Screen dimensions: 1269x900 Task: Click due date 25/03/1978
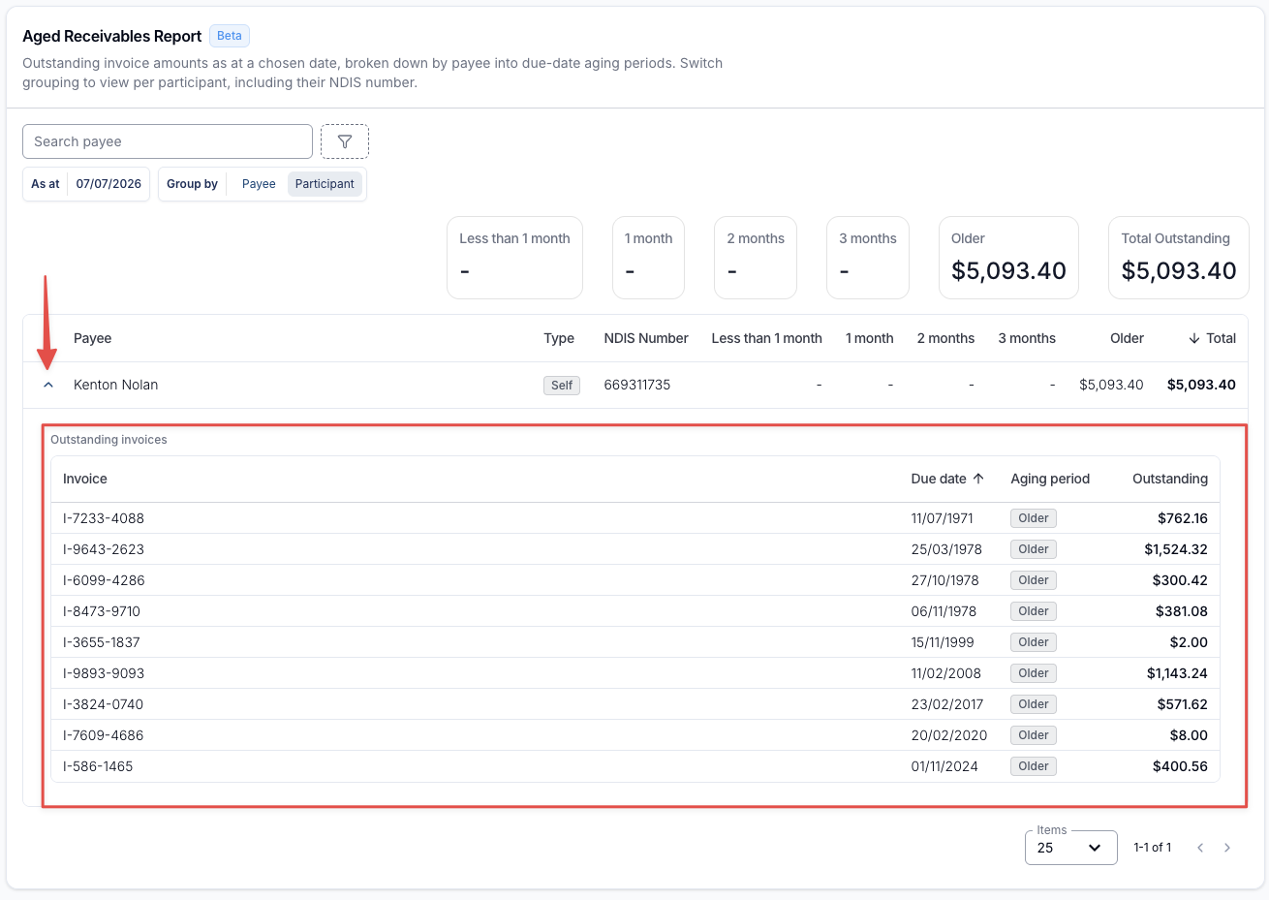946,549
